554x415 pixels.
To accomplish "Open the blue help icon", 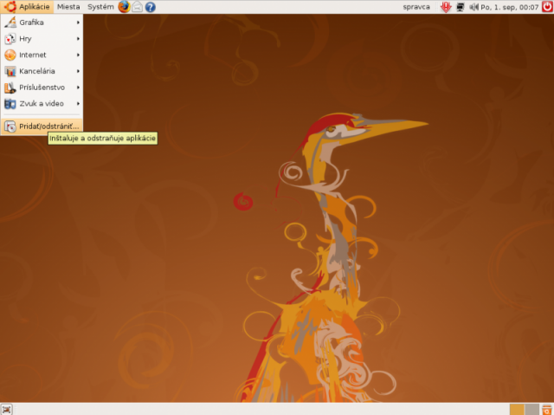I will tap(151, 7).
